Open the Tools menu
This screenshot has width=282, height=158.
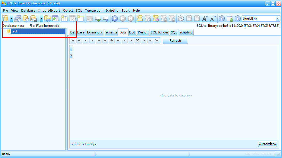pos(126,10)
